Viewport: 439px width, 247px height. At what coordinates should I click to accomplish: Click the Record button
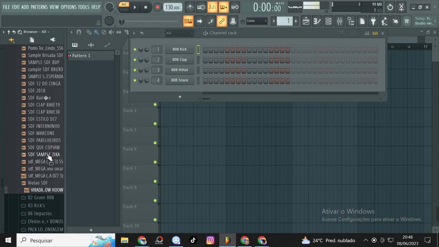[157, 7]
